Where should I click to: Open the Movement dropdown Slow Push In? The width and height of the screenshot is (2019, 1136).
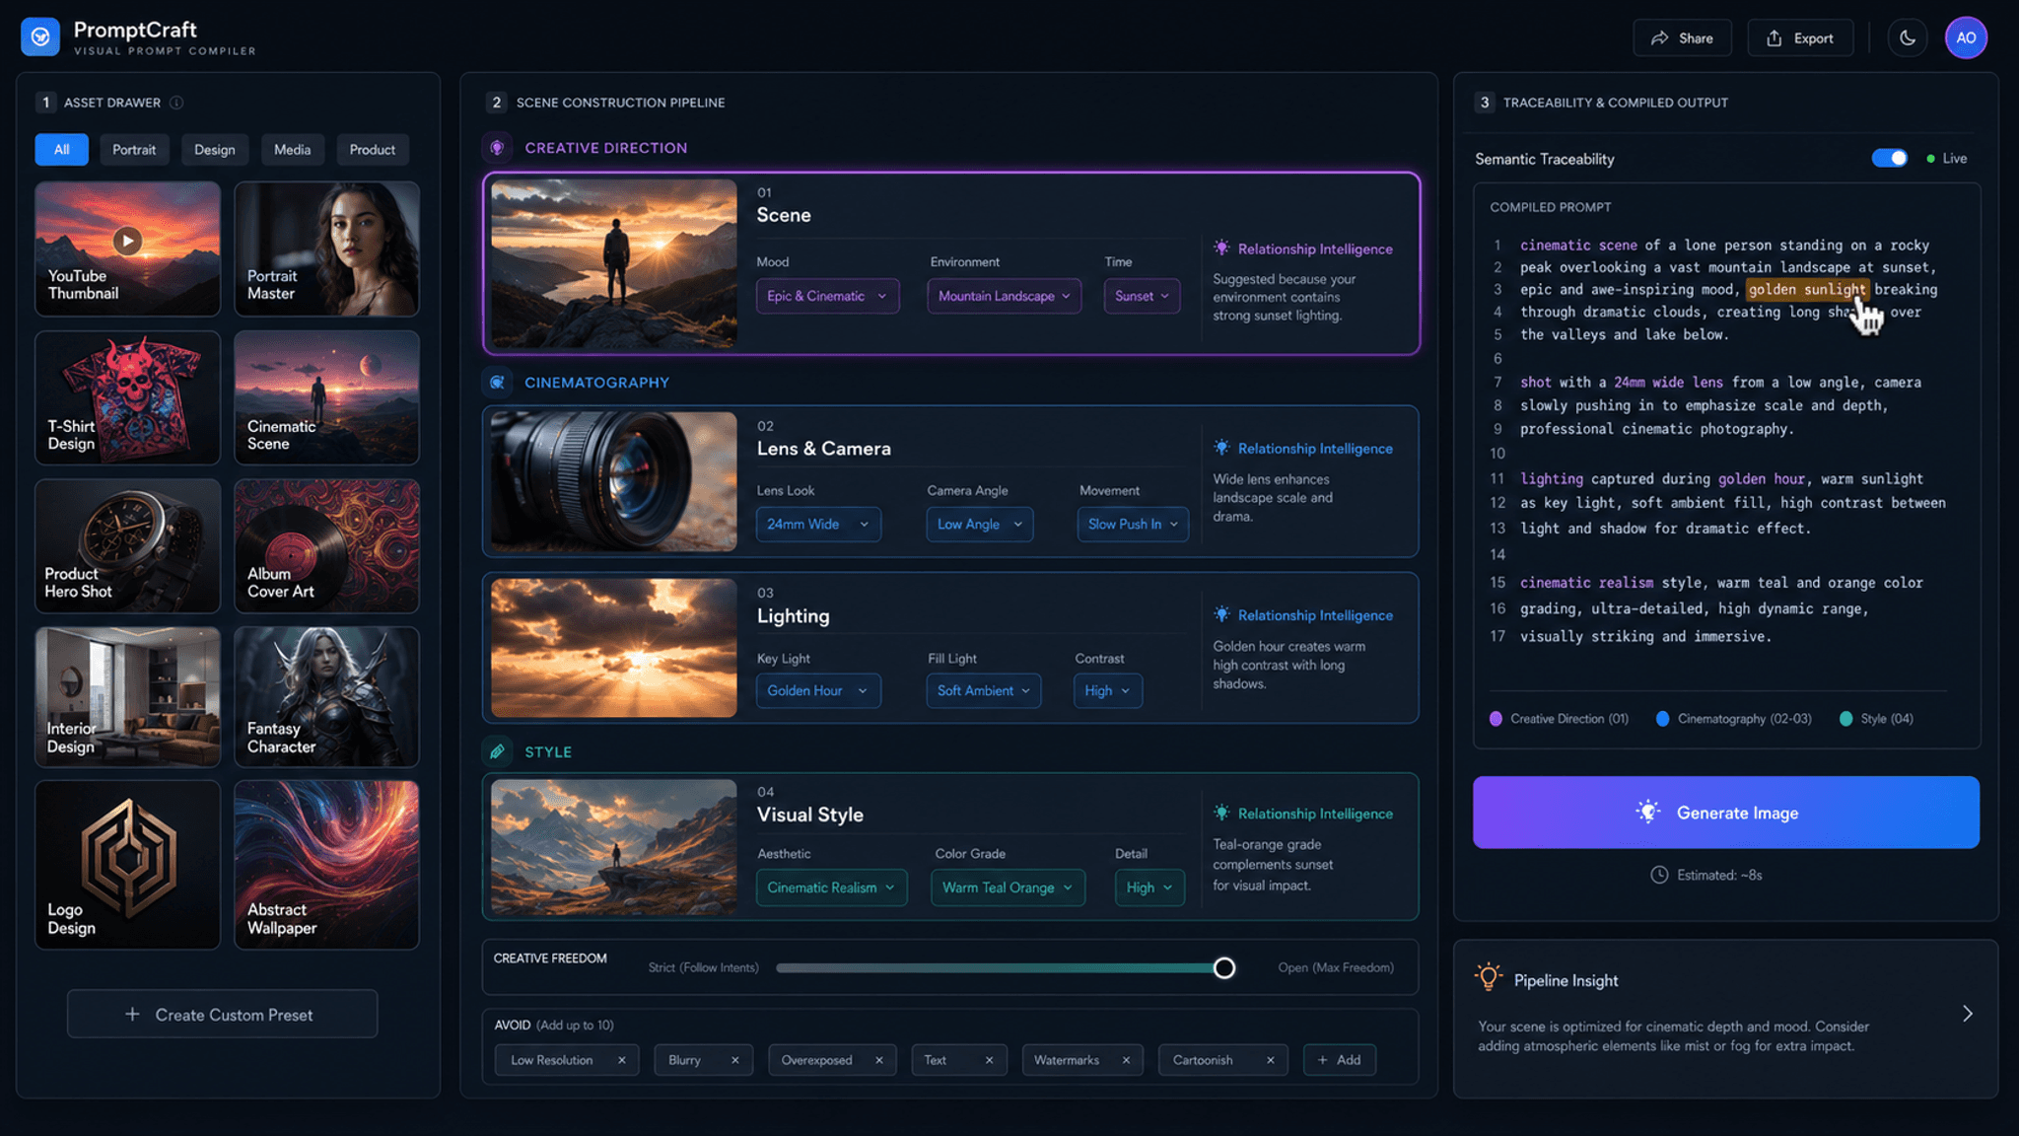tap(1133, 524)
